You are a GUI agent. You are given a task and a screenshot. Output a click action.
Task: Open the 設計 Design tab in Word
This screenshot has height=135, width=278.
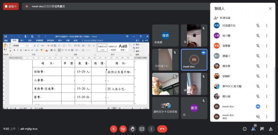point(30,40)
